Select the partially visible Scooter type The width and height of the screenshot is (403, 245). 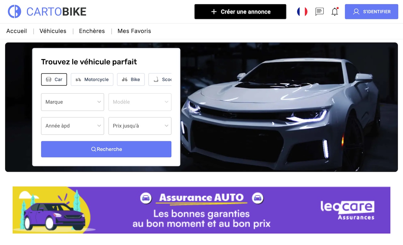(x=160, y=79)
